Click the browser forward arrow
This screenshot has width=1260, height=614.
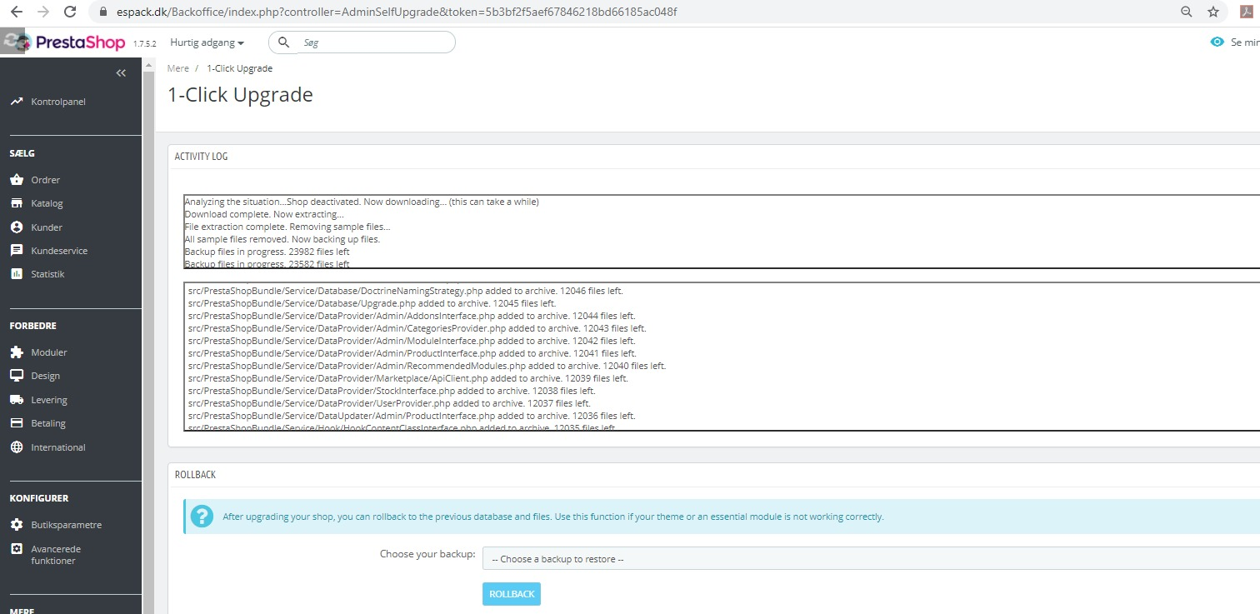point(43,12)
